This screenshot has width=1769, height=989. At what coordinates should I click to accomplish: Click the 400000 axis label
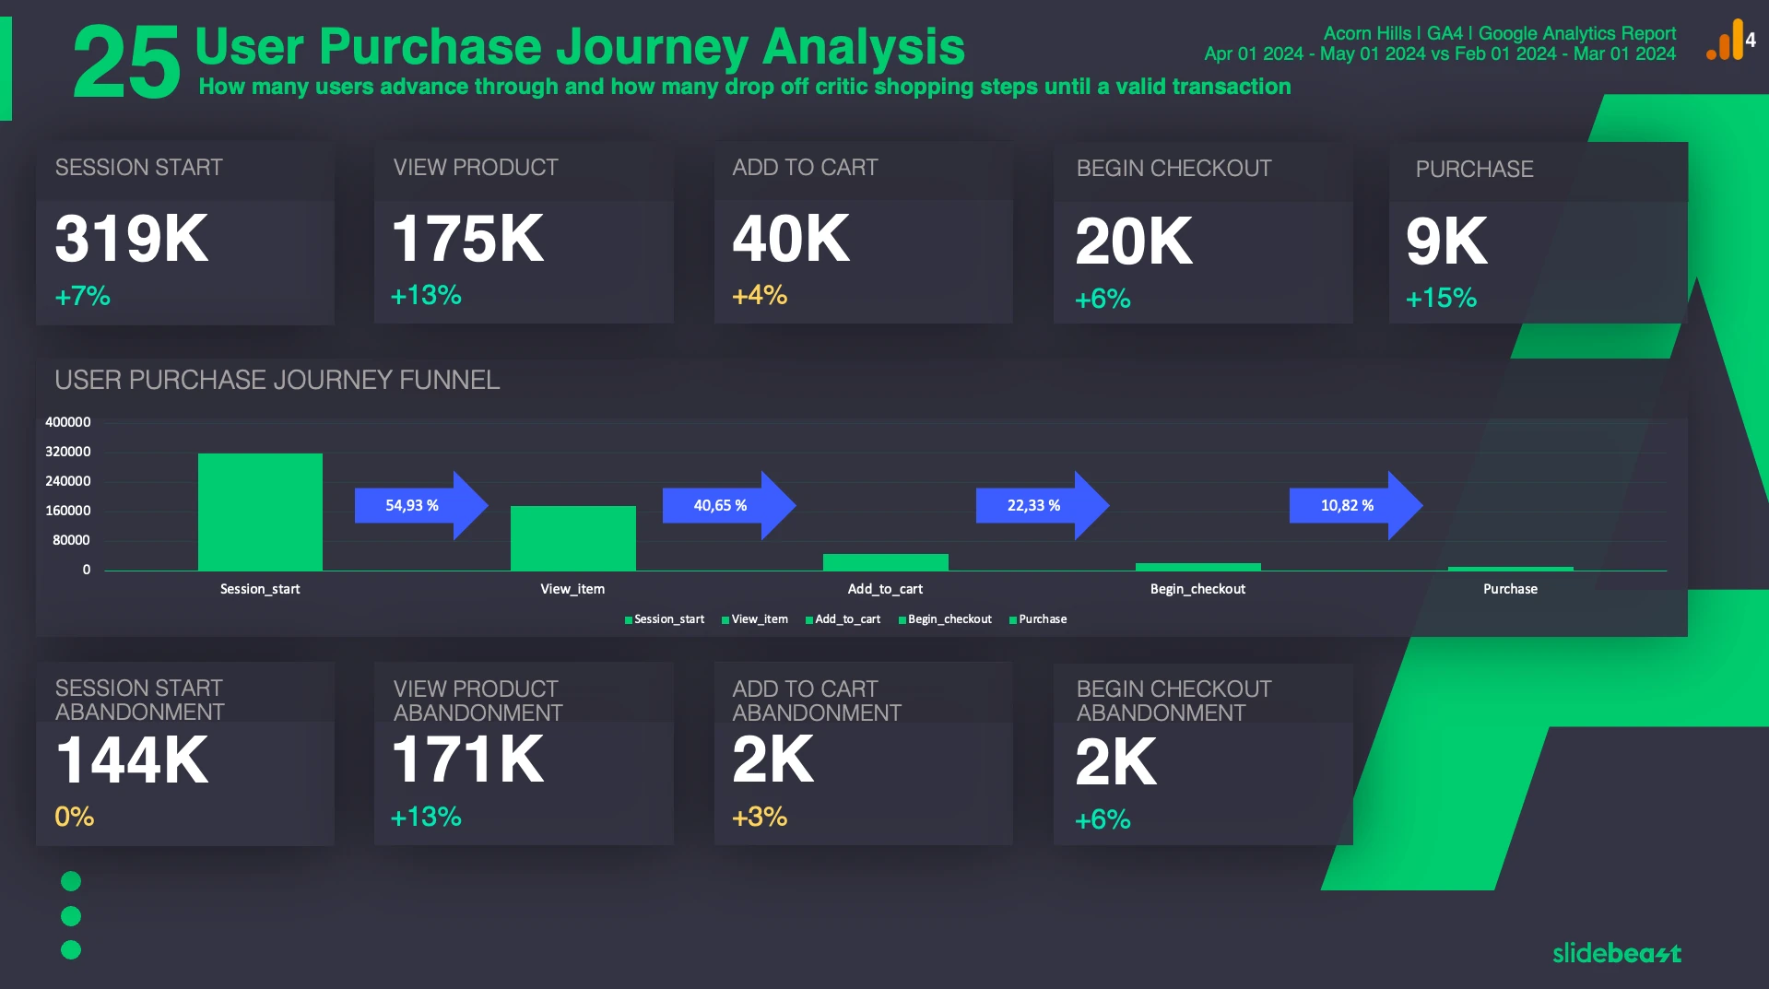pos(68,422)
